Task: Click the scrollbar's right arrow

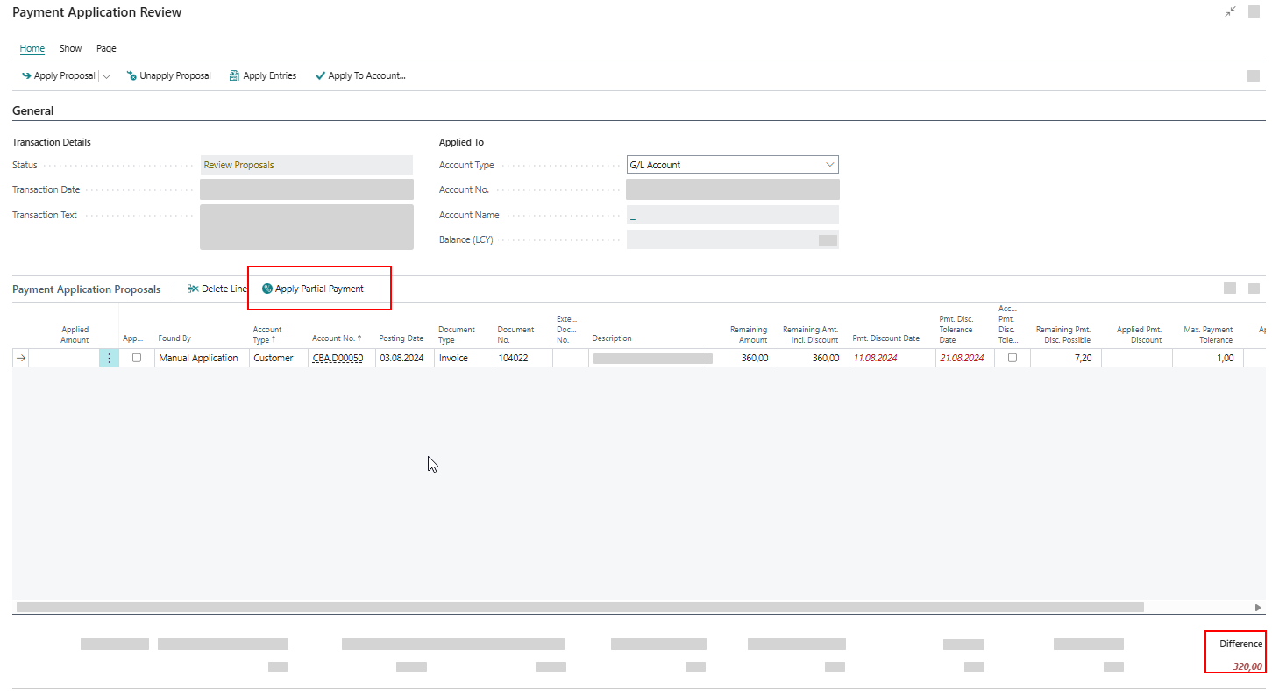Action: [1259, 607]
